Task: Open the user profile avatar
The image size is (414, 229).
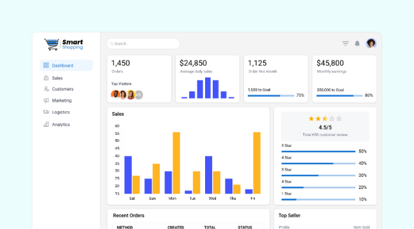Action: [371, 43]
